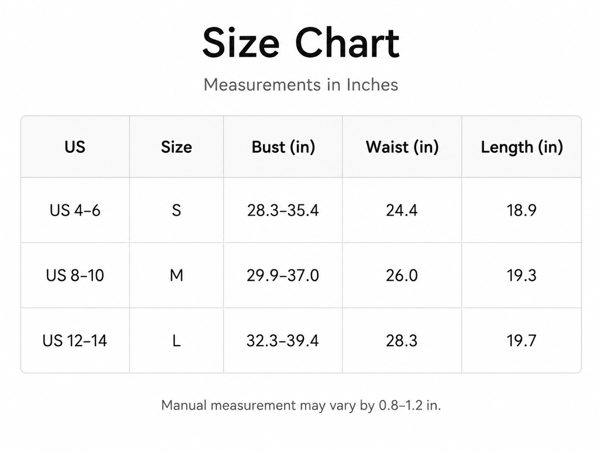Image resolution: width=600 pixels, height=450 pixels.
Task: Click the bust value 28.3–35.4
Action: (x=283, y=210)
